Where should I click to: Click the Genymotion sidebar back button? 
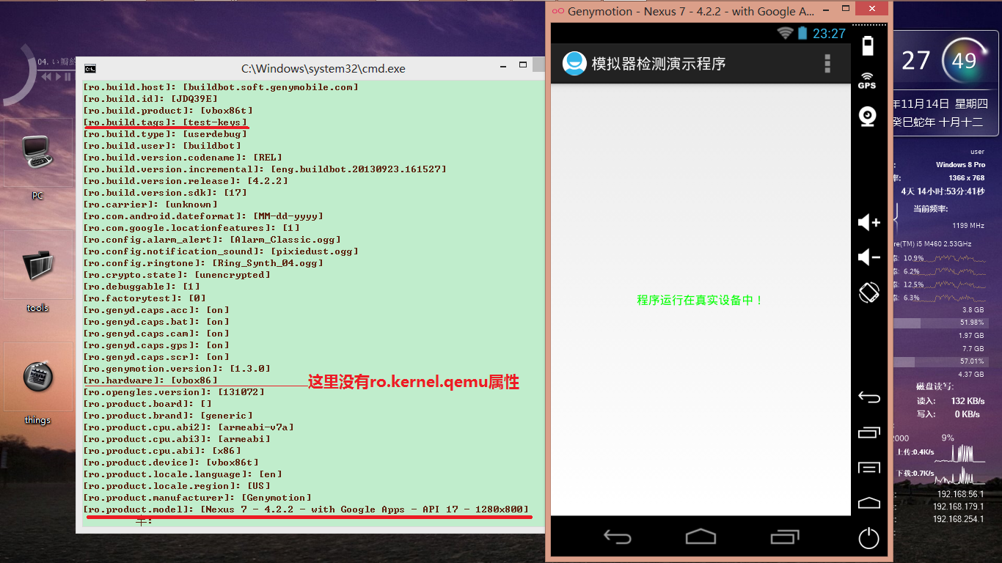(868, 397)
